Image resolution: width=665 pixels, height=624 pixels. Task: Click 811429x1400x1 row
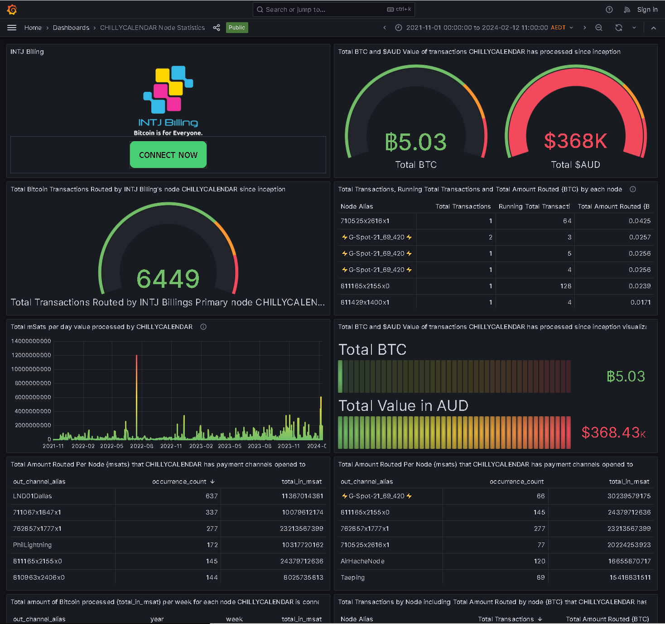coord(496,302)
